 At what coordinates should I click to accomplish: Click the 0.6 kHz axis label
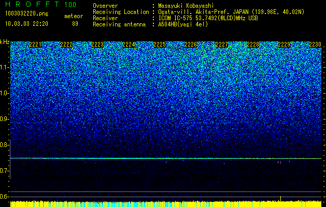(5, 197)
